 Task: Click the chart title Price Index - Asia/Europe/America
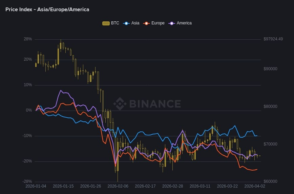tap(47, 9)
